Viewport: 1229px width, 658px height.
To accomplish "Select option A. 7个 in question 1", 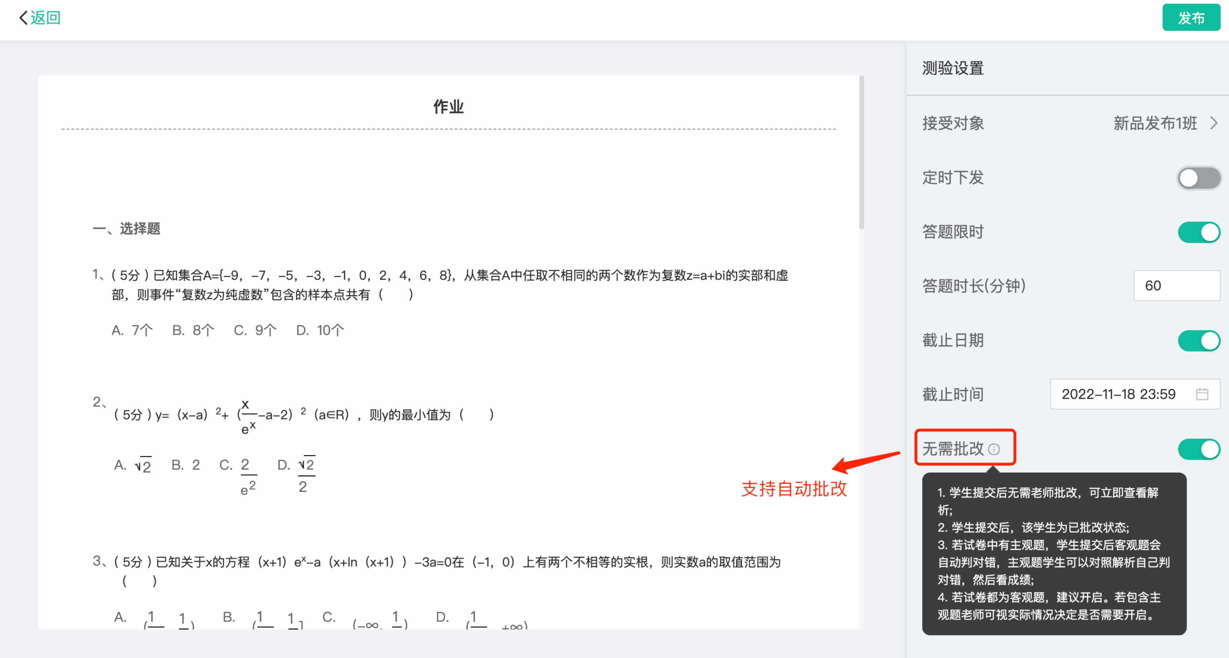I will [132, 330].
